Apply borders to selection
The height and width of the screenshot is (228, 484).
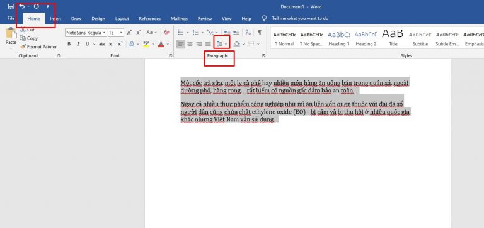point(251,44)
